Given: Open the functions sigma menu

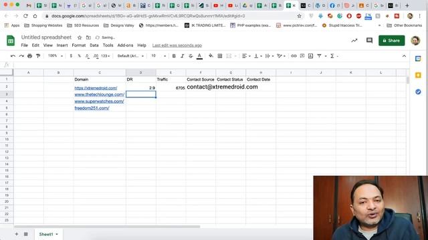Looking at the screenshot, I should (332, 56).
